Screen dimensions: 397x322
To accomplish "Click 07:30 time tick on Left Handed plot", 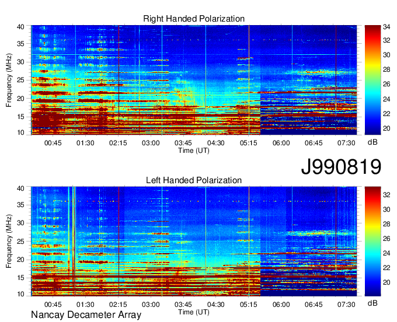I will pos(346,304).
